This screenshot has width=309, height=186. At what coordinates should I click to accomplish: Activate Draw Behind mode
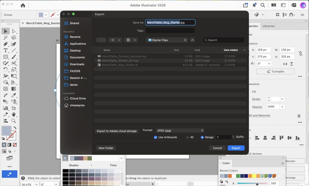tap(10, 151)
